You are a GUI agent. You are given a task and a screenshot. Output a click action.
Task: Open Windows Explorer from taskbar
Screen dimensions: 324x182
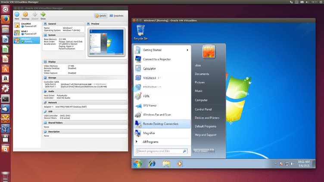(166, 164)
